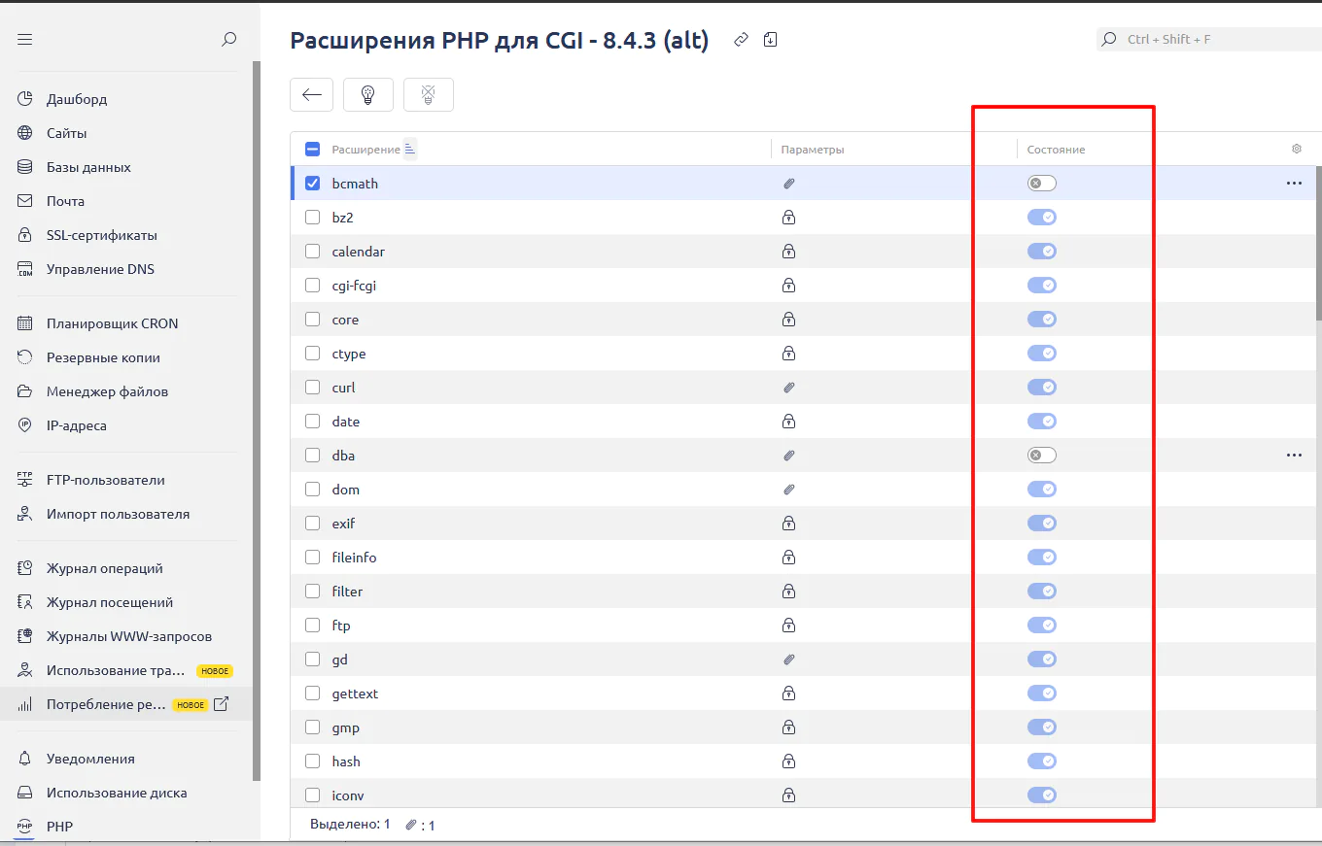
Task: Click the sidebar search magnifier icon
Action: [228, 40]
